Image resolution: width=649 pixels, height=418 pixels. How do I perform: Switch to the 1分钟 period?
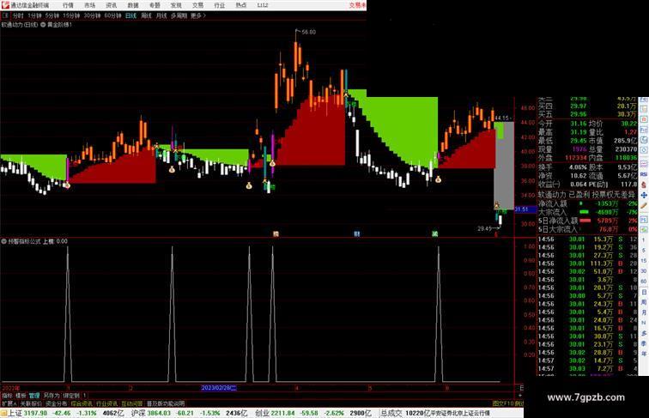34,15
